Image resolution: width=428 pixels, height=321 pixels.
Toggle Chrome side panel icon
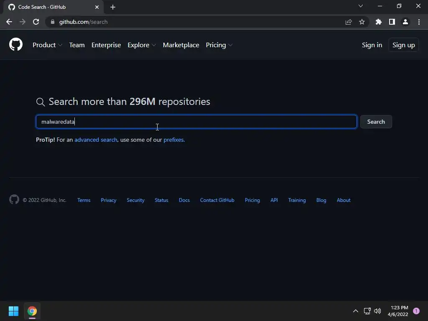[x=392, y=22]
